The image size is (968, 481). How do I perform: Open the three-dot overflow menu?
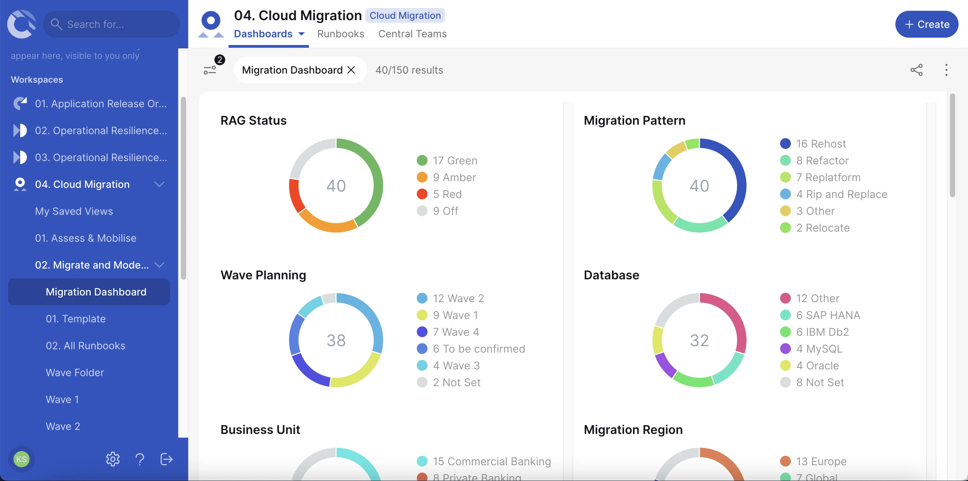[946, 70]
